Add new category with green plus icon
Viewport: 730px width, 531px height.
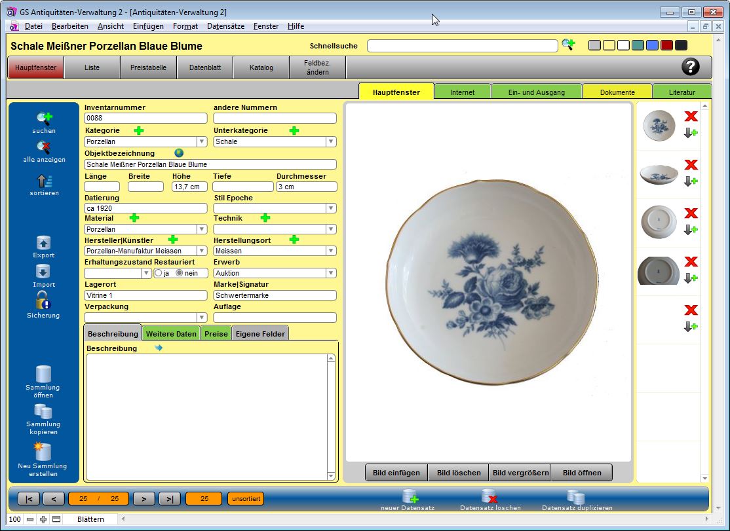click(139, 131)
